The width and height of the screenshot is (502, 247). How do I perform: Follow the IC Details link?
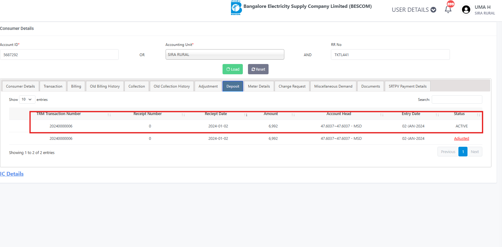12,174
